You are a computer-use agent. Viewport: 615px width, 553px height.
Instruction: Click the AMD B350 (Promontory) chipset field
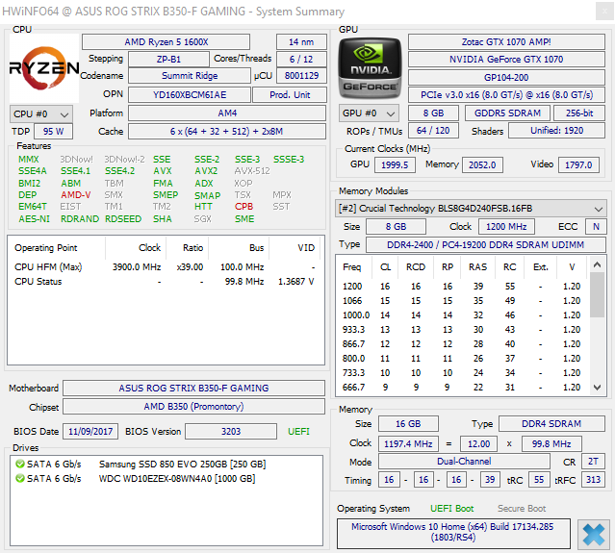(193, 407)
